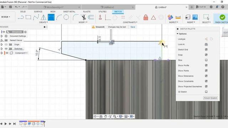Select the Offset tool

[91, 17]
